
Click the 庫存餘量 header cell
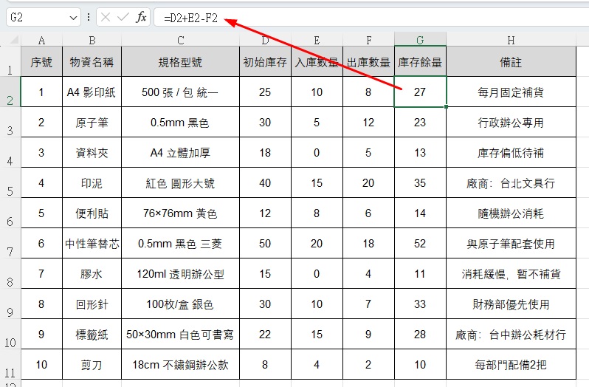[420, 61]
